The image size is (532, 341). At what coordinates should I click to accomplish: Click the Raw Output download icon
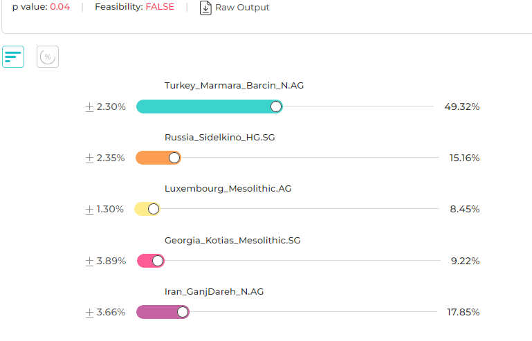click(x=205, y=8)
